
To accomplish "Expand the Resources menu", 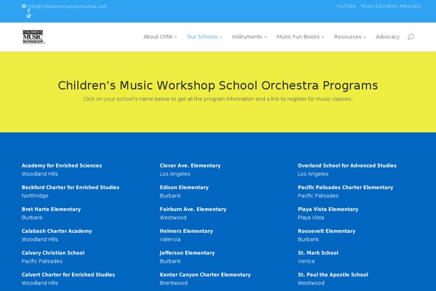I will pos(350,37).
